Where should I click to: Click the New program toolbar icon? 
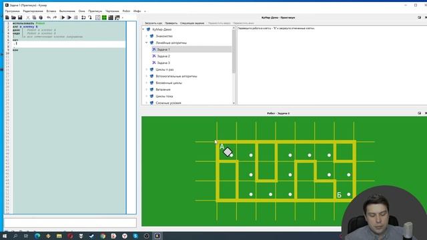7,17
